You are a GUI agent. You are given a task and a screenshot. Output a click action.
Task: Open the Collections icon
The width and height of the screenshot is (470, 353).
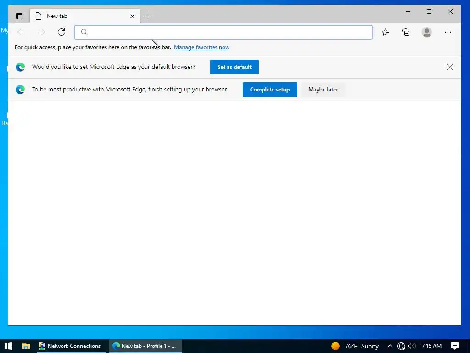coord(406,32)
